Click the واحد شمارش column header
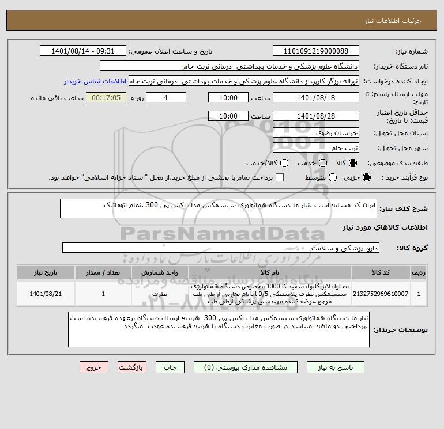This screenshot has height=429, width=444. click(160, 272)
